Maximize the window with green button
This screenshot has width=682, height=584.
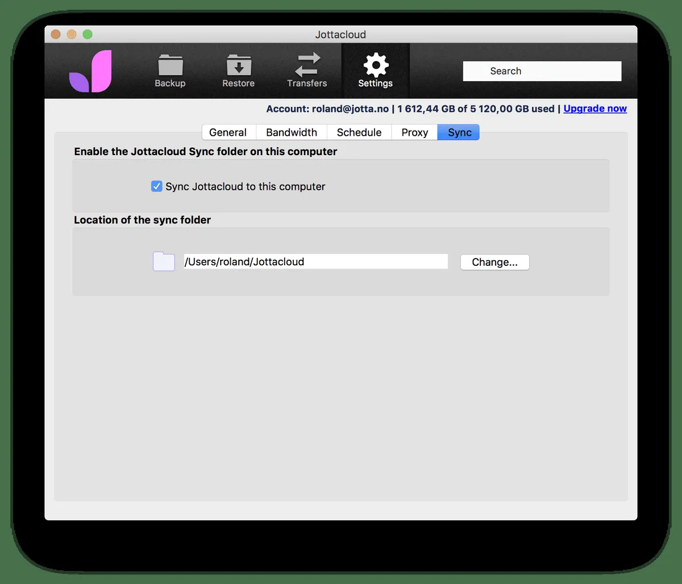88,34
